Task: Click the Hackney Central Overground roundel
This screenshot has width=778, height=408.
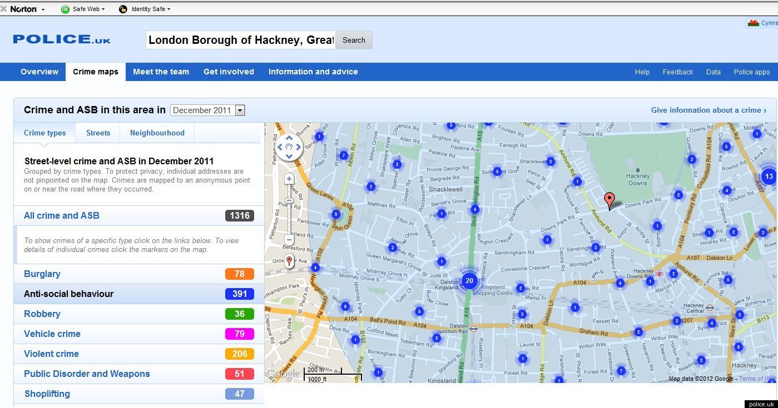Action: tap(710, 306)
